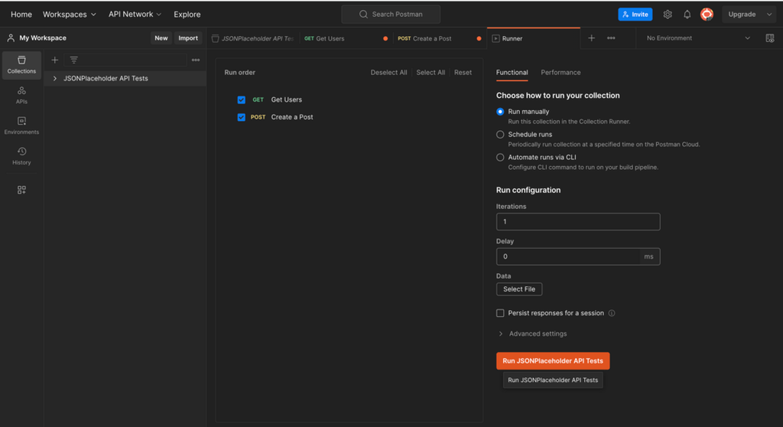Select the Schedule runs radio option
This screenshot has height=427, width=783.
coord(500,135)
